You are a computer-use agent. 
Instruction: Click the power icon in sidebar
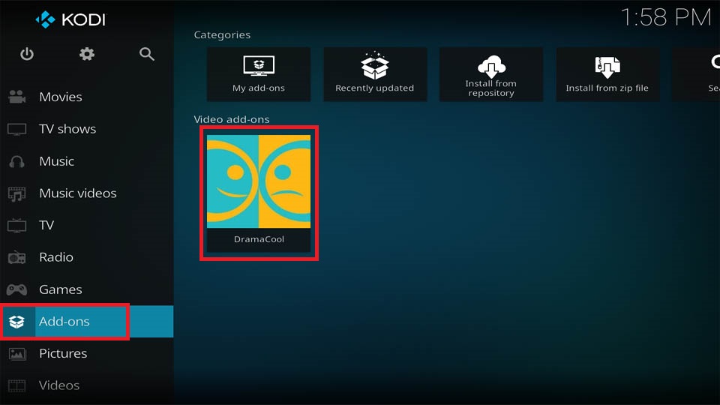click(x=27, y=54)
